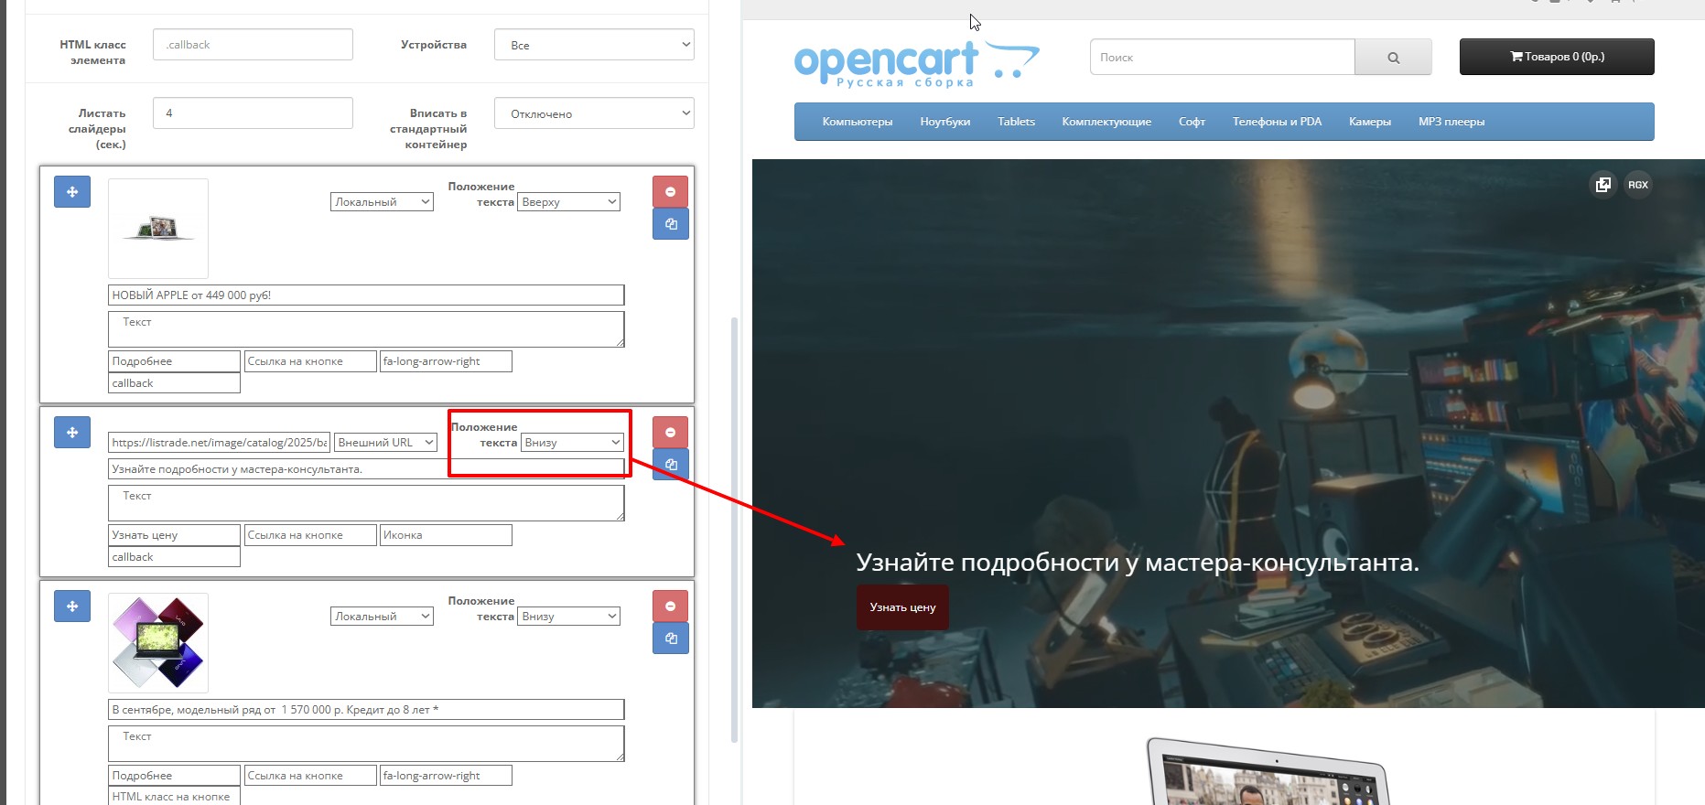The image size is (1705, 805).
Task: Open the Внешний URL source type dropdown
Action: click(x=385, y=443)
